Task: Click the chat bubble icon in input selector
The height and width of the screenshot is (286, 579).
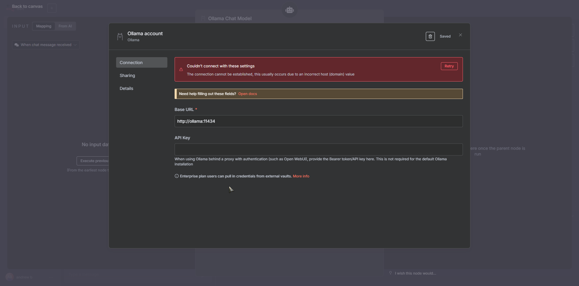Action: 17,45
